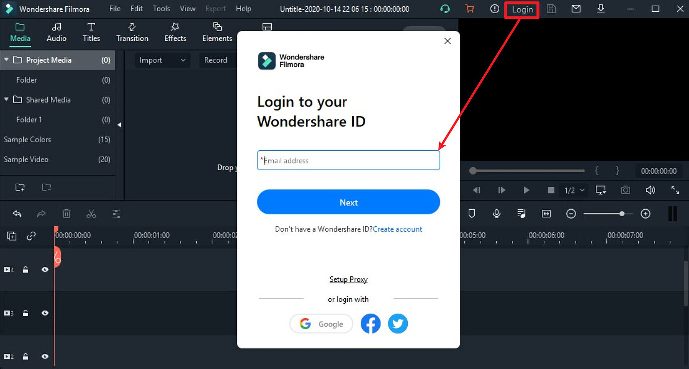Select the Elements panel
The image size is (689, 369).
click(217, 32)
